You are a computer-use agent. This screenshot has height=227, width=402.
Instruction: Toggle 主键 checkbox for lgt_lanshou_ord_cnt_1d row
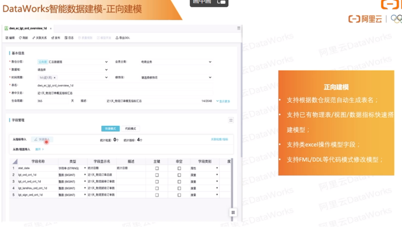(157, 188)
